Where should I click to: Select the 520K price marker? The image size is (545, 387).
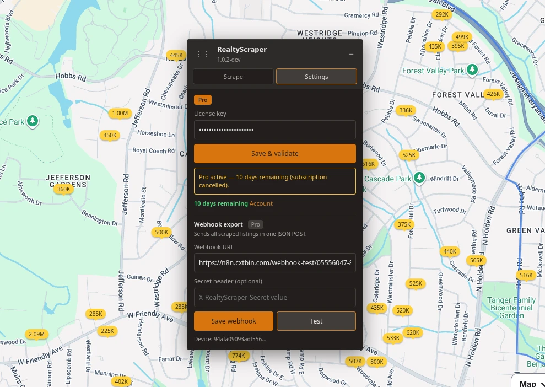click(403, 310)
